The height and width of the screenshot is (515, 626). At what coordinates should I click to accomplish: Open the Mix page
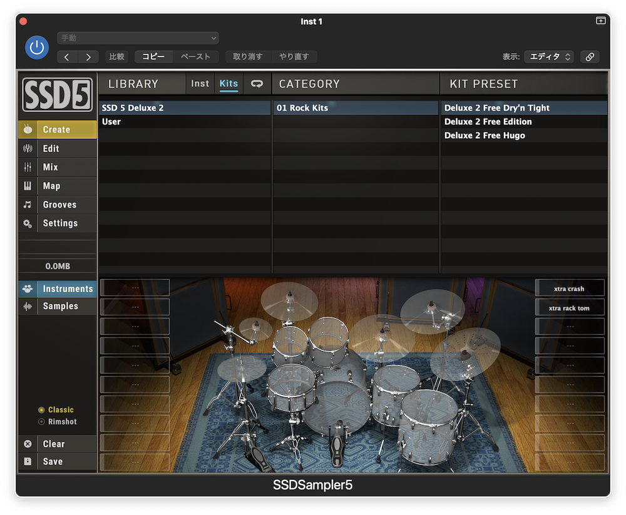pos(58,167)
